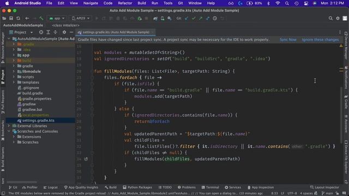Viewport: 349px width, 196px height.
Task: Open the Python Packages tool window
Action: (x=137, y=187)
